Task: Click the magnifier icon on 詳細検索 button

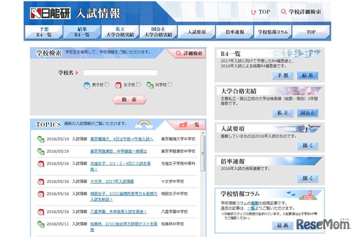Action: (178, 54)
